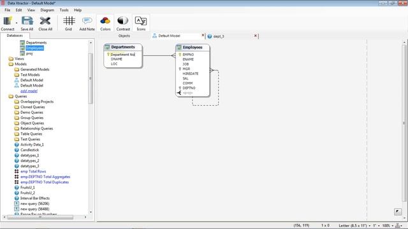Open the Tools menu
The height and width of the screenshot is (229, 408).
pyautogui.click(x=64, y=10)
